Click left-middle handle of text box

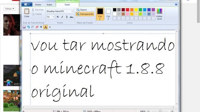tap(30, 70)
